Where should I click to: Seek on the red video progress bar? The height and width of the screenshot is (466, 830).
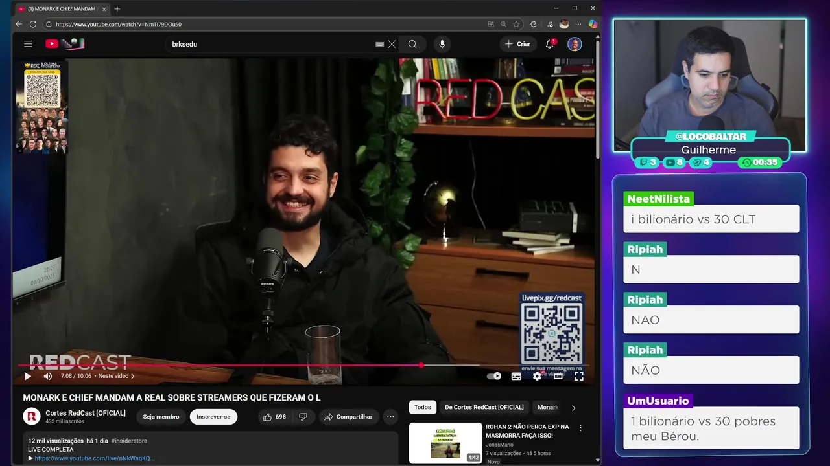coord(305,365)
